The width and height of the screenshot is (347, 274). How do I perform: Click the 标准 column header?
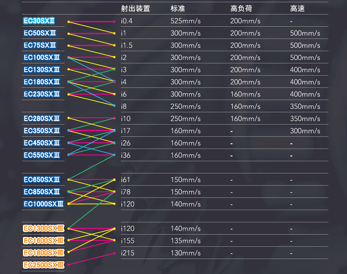[178, 9]
